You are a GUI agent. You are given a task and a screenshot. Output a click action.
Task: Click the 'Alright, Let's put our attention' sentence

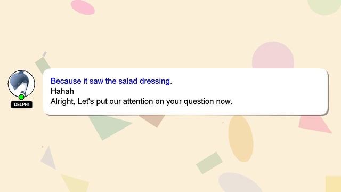tap(141, 101)
